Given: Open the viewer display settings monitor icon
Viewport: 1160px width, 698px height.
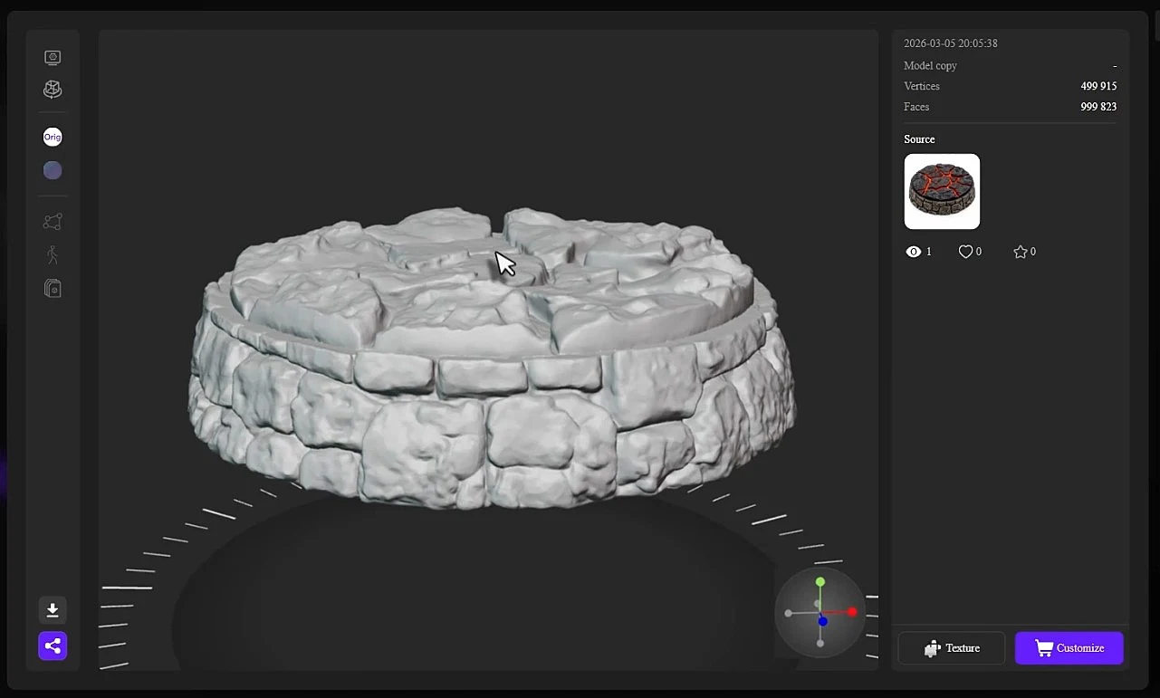Looking at the screenshot, I should (x=53, y=58).
